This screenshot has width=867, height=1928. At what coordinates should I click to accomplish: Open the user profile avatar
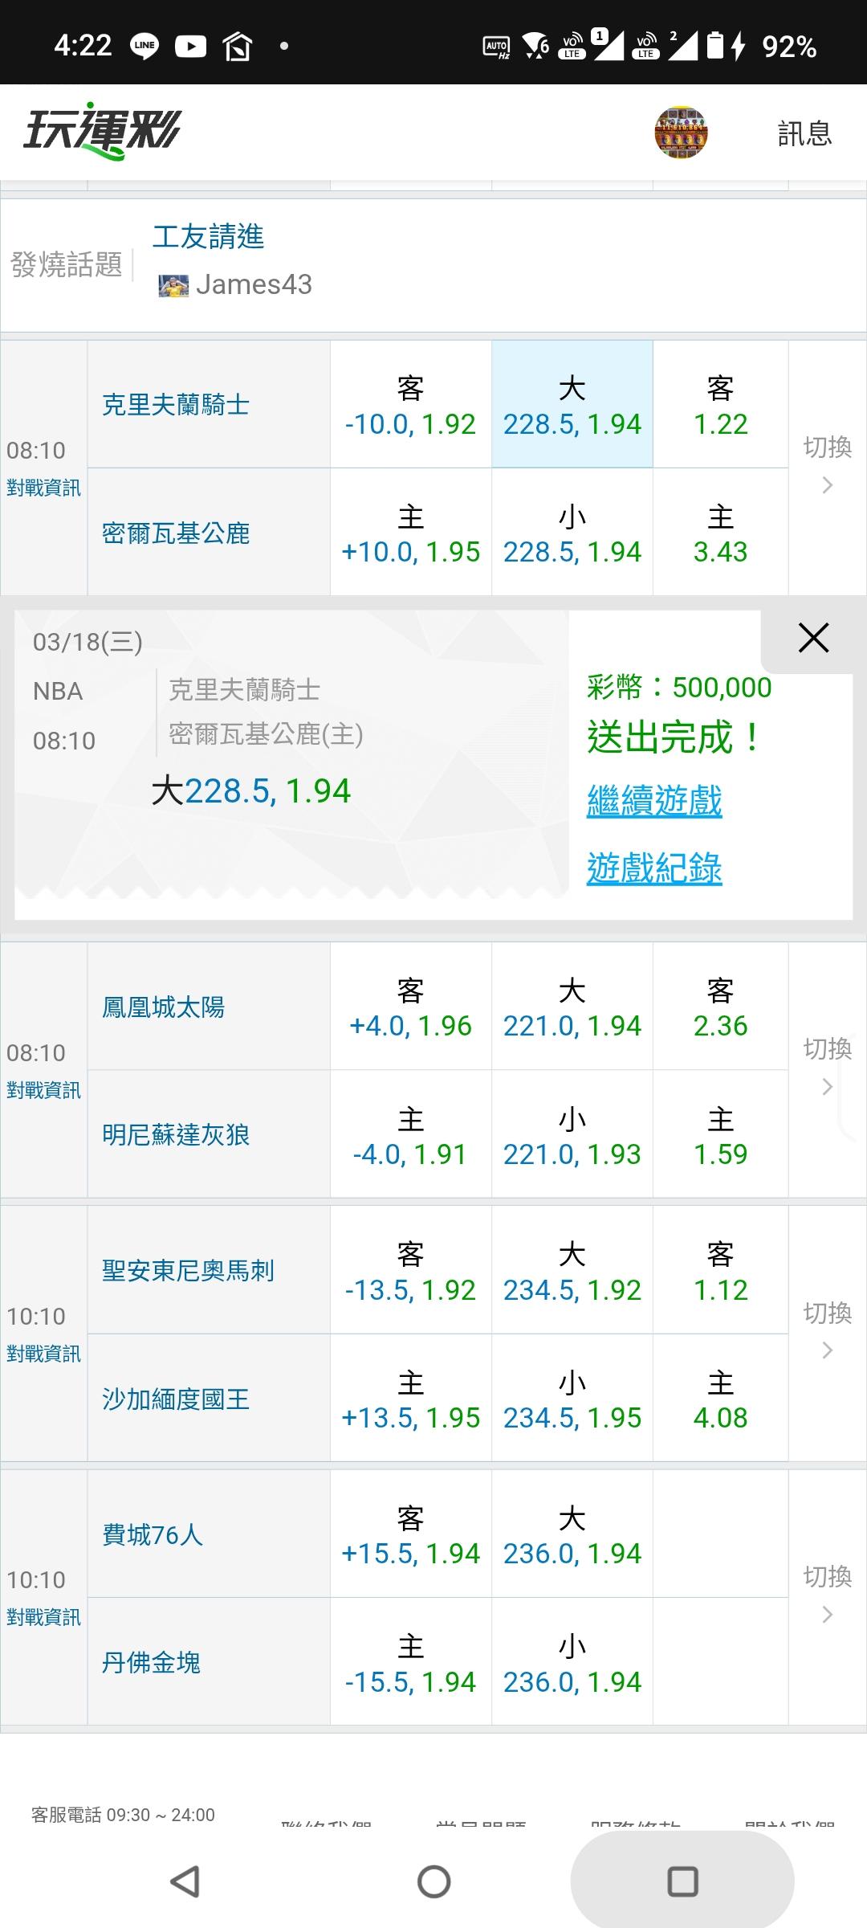pyautogui.click(x=681, y=133)
